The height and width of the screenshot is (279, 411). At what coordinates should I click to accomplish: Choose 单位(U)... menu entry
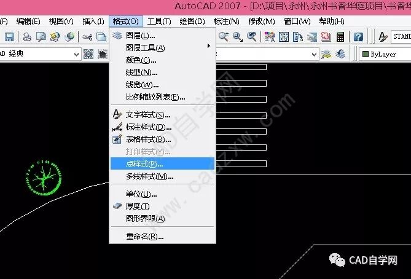pos(162,194)
